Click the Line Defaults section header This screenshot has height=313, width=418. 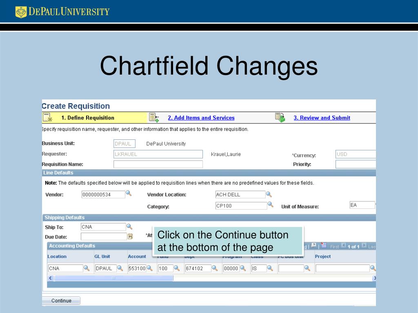[209, 173]
